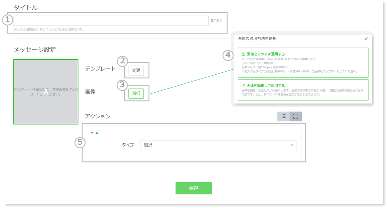Save the message with the 保存 button
Viewport: 387px width, 208px height.
[193, 188]
